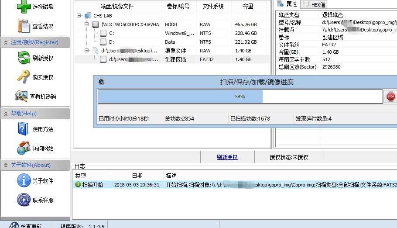Click the 228.46 GB capacity cell
This screenshot has width=397, height=228.
(x=246, y=33)
